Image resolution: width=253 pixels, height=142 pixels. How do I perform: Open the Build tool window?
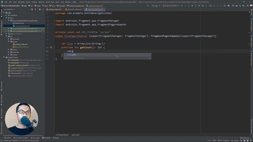(x=56, y=138)
